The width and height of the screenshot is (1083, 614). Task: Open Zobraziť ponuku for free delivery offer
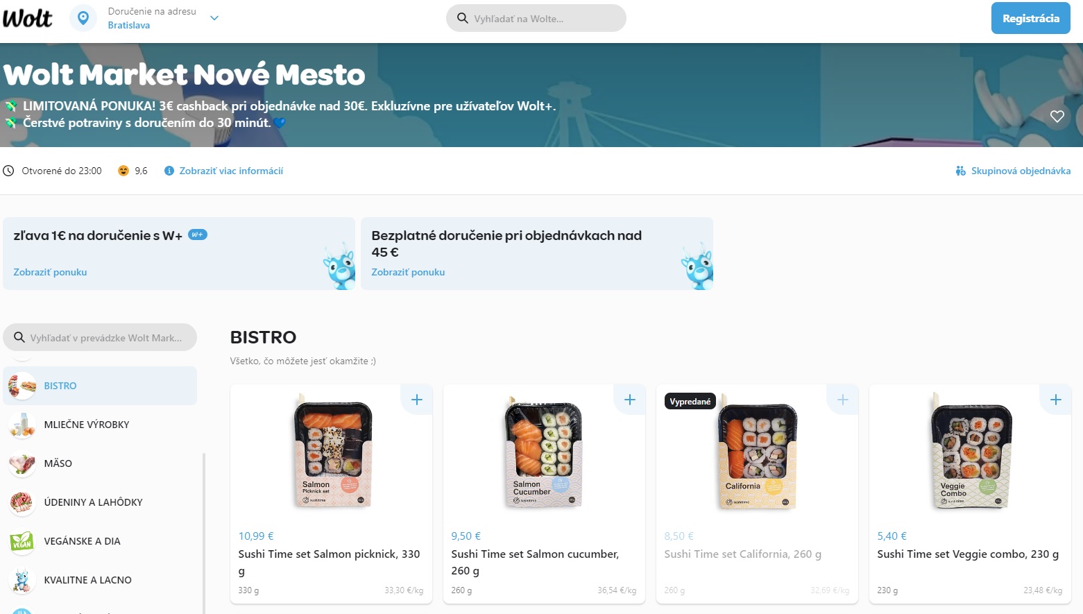[408, 272]
